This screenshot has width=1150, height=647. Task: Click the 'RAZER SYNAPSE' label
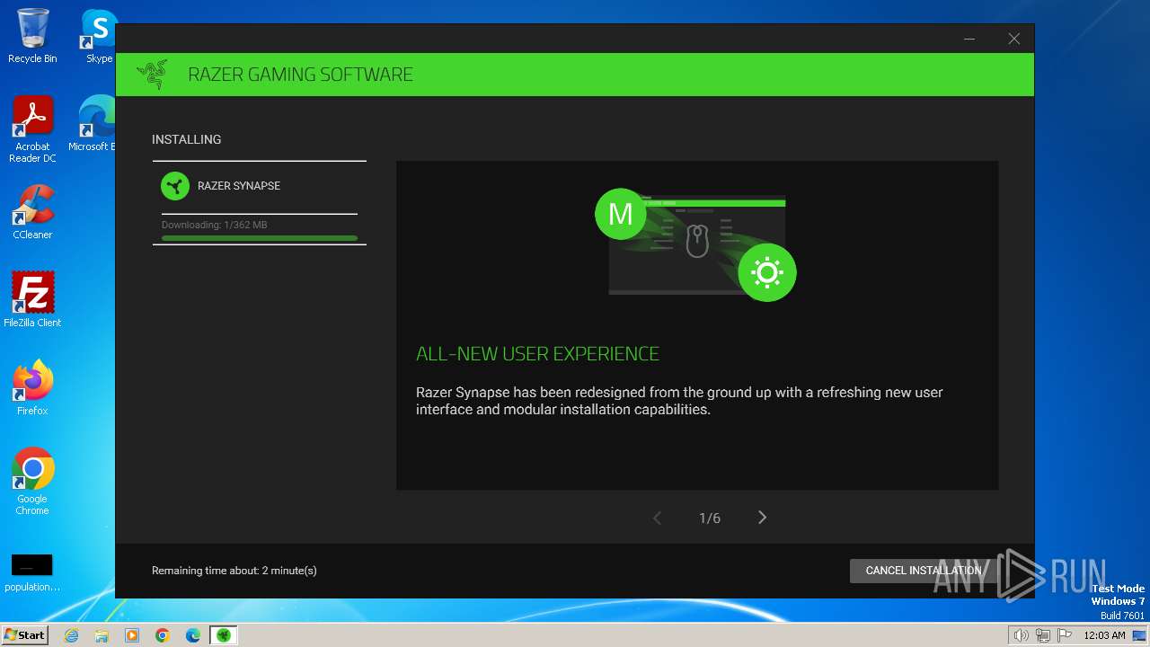click(239, 186)
